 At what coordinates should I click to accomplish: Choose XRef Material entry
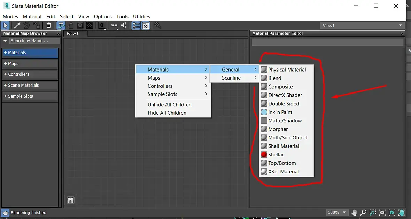pos(286,172)
